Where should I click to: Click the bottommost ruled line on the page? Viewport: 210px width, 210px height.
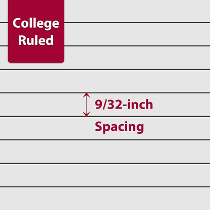(105, 187)
